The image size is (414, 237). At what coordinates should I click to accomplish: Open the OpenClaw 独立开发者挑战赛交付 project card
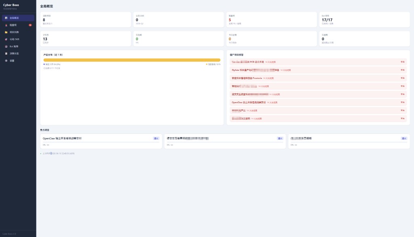pos(101,142)
